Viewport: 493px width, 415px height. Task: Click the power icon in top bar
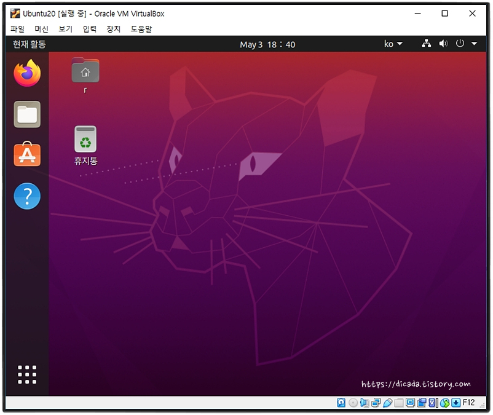(460, 44)
